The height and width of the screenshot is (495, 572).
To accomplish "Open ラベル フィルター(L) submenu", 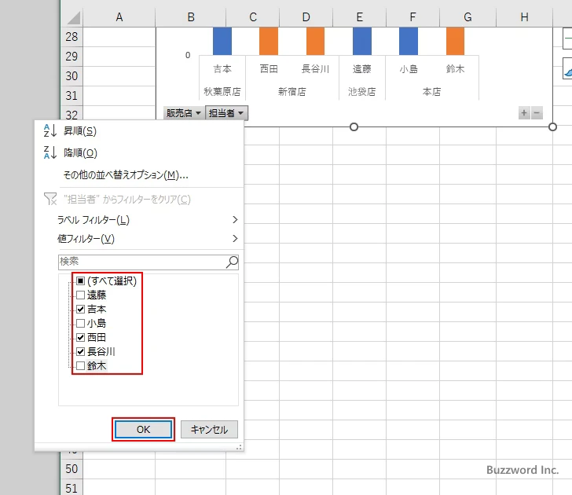I will [x=148, y=220].
